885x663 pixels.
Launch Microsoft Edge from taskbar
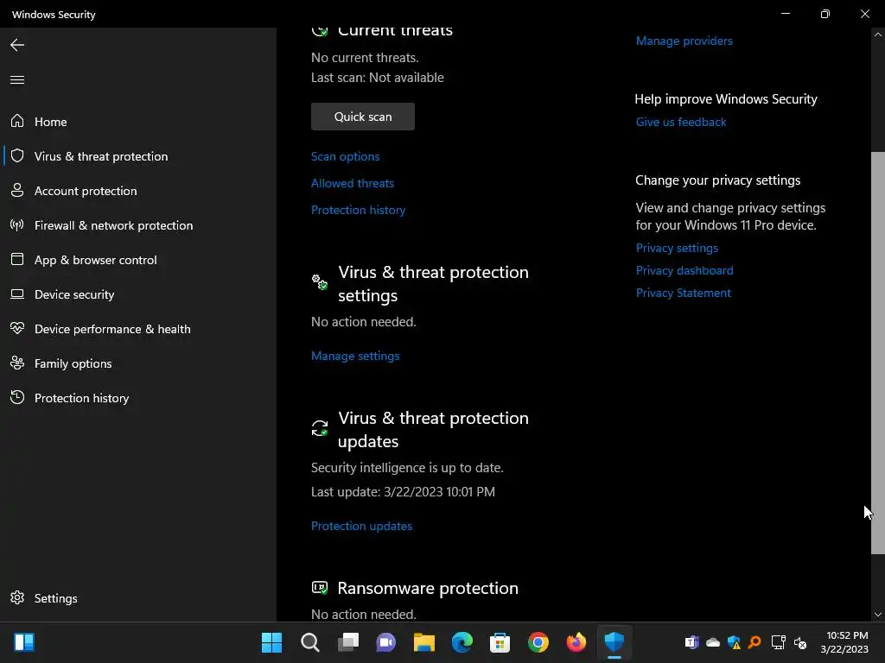point(462,642)
